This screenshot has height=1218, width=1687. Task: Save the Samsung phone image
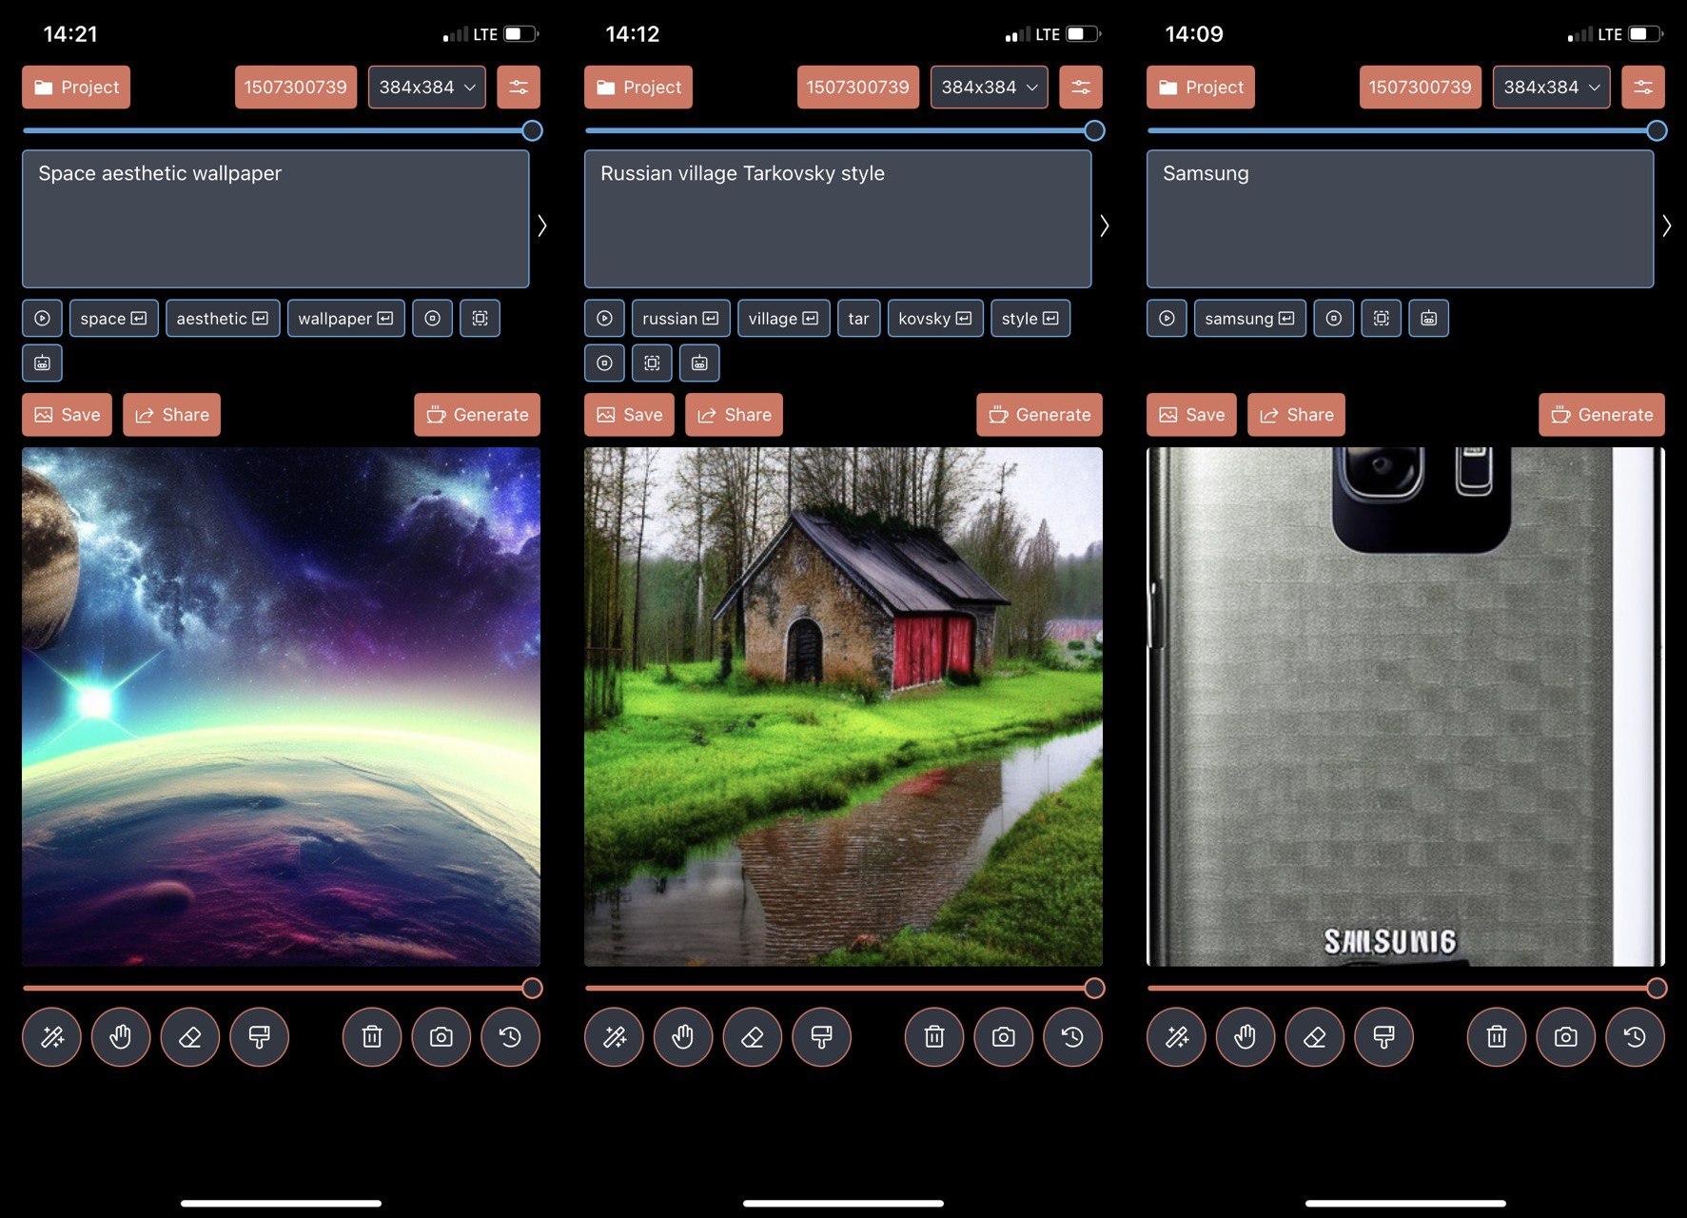1192,415
